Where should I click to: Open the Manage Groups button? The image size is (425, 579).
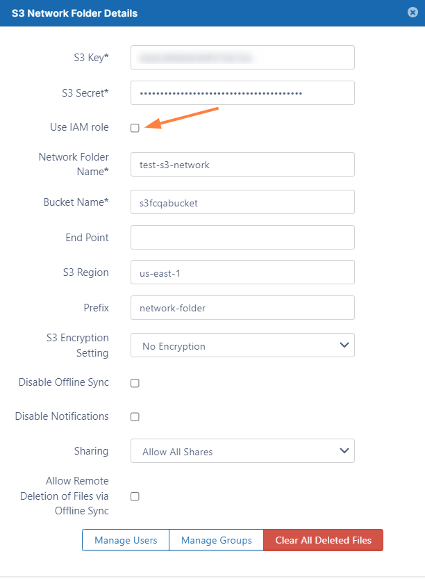pyautogui.click(x=217, y=540)
